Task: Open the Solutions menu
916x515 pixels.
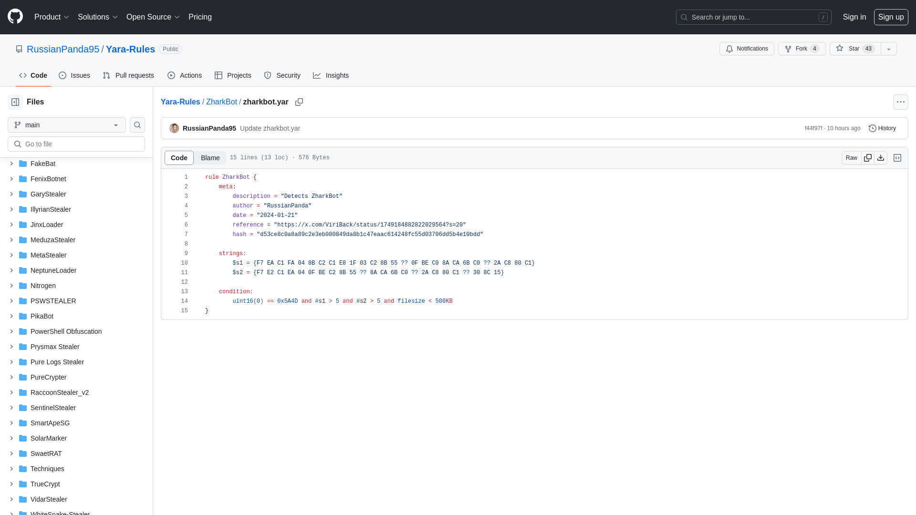Action: pos(97,17)
